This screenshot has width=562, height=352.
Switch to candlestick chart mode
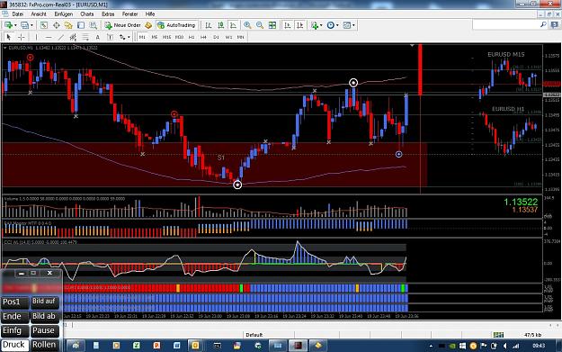click(221, 25)
